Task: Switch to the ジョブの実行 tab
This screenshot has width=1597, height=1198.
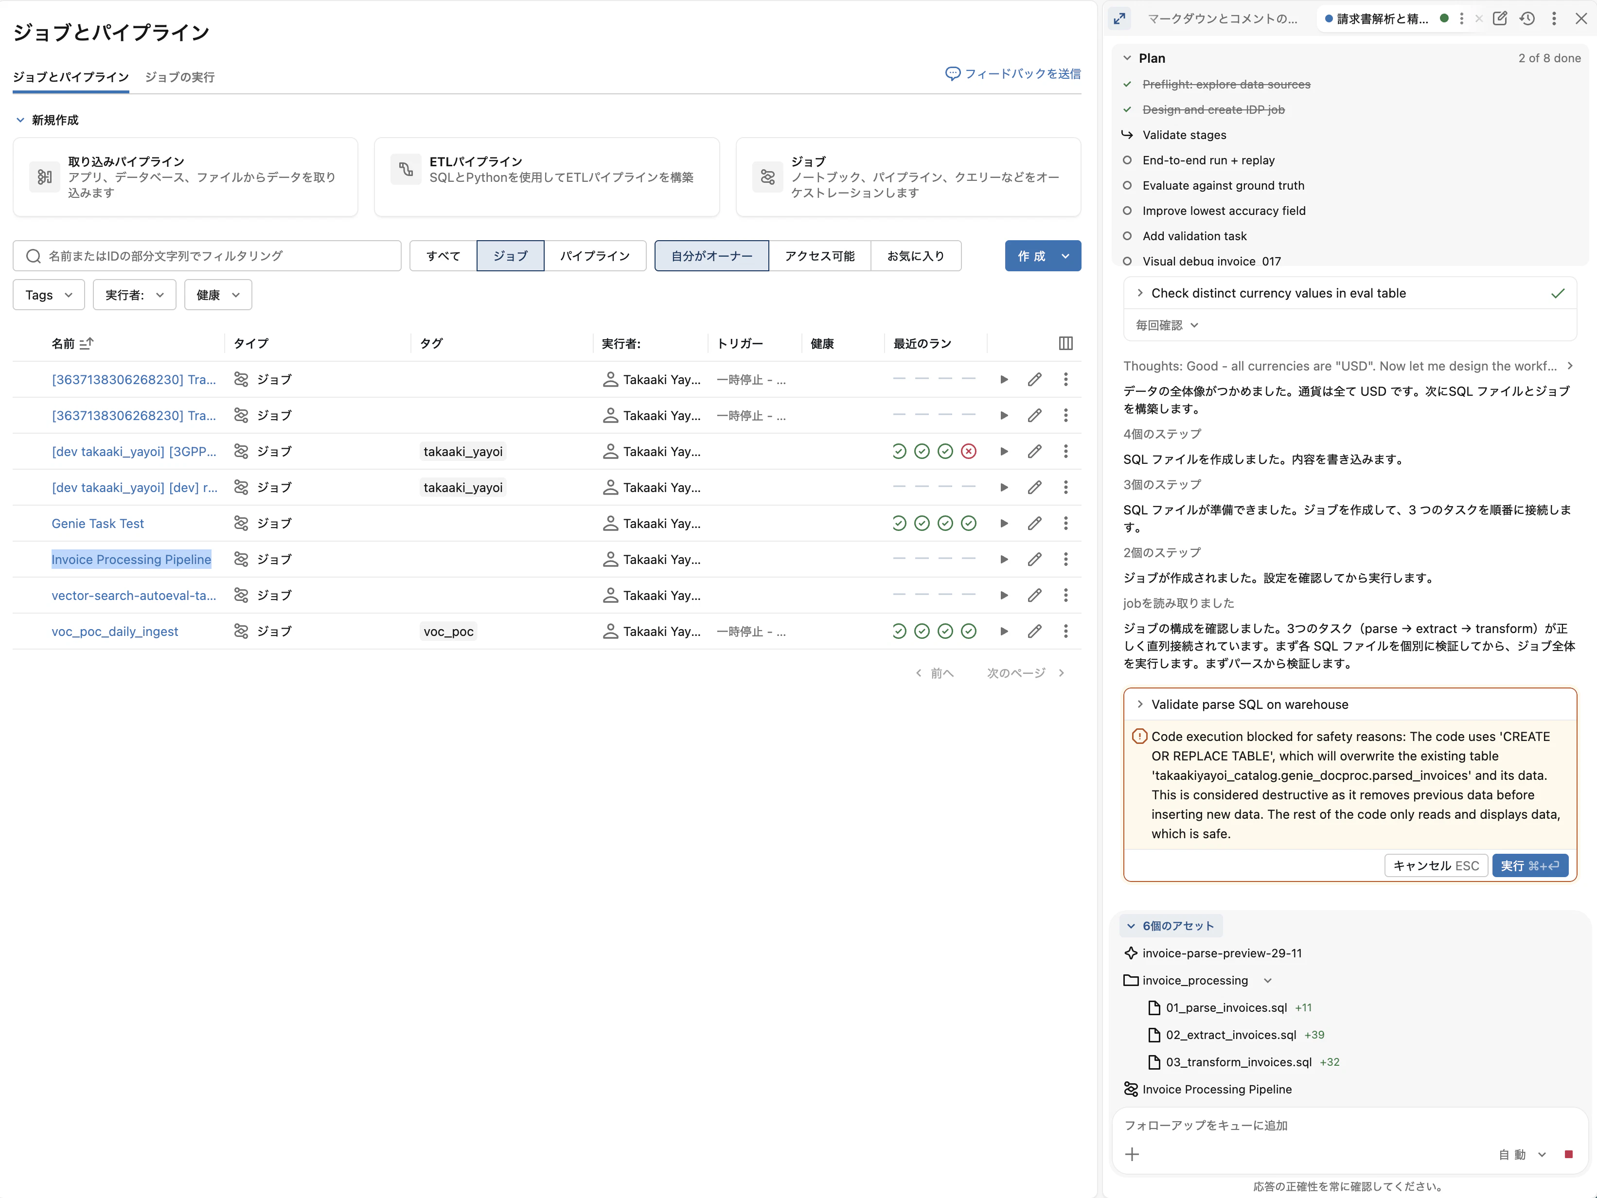Action: [x=180, y=77]
